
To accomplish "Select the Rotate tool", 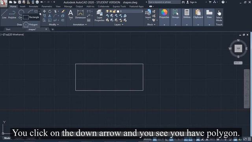I will (50, 11).
